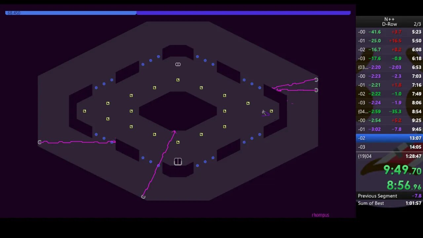This screenshot has width=423, height=238.
Task: Click the turret at the left edge
Action: 40,142
